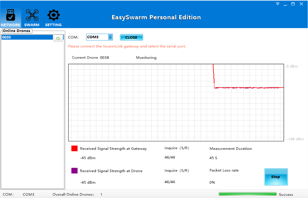Image resolution: width=308 pixels, height=198 pixels.
Task: Click the green Success progress bar
Action: click(x=248, y=194)
